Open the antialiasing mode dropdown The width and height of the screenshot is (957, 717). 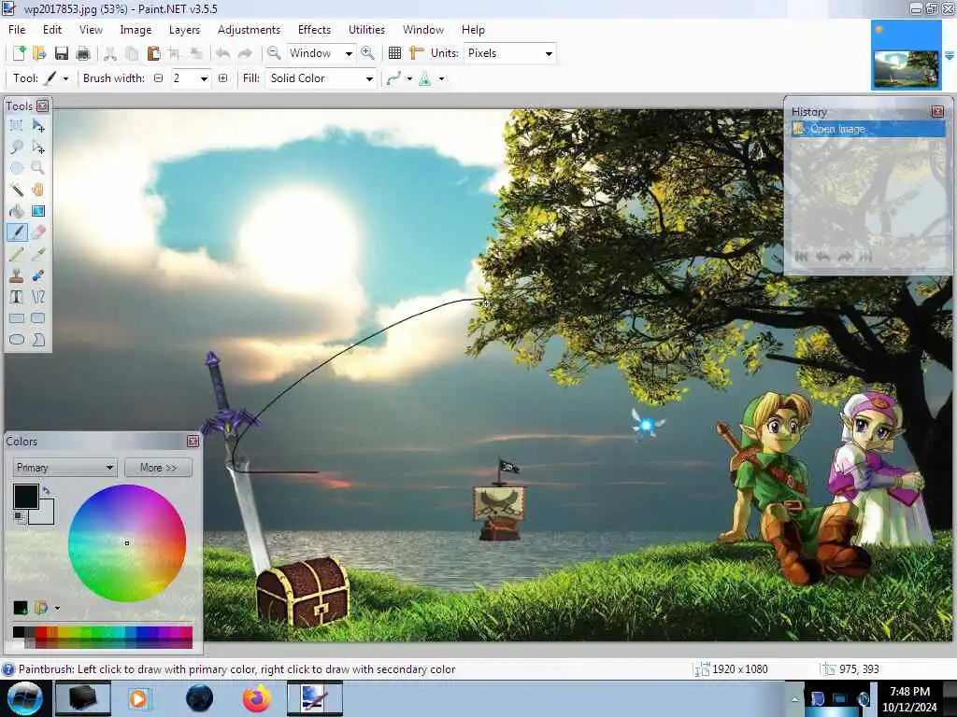point(409,78)
